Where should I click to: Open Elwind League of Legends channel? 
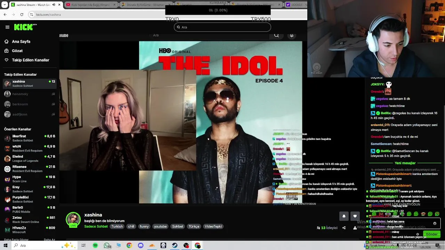29,159
